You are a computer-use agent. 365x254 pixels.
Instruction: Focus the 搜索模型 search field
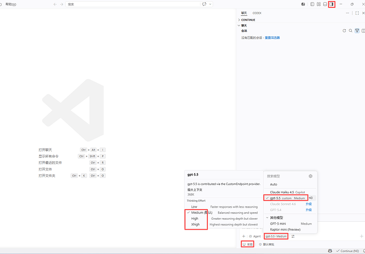286,176
